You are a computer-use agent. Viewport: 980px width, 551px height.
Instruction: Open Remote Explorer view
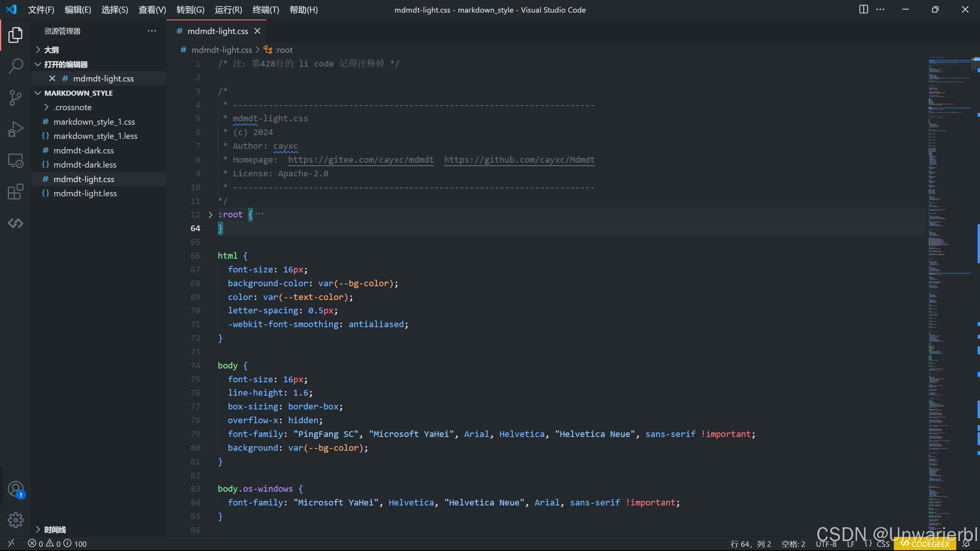click(15, 160)
